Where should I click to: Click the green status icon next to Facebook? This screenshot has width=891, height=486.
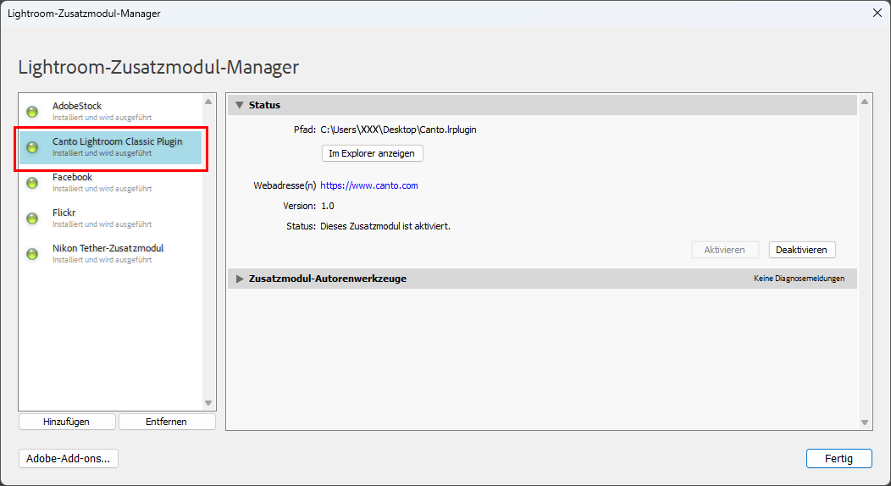[x=32, y=182]
